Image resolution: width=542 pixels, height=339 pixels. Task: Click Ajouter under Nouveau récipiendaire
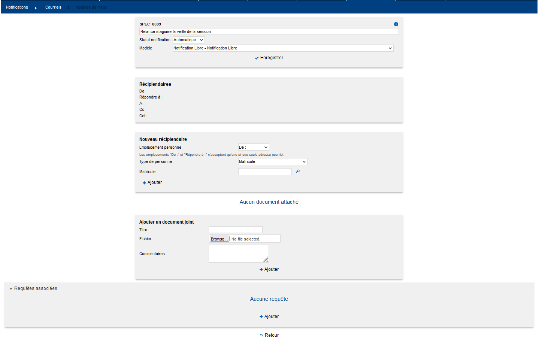pos(152,182)
